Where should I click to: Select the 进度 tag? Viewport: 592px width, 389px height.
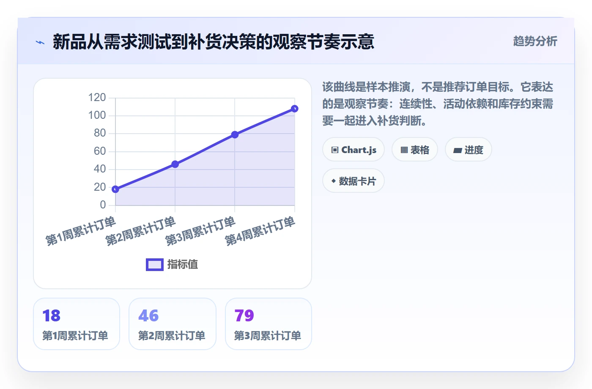(x=469, y=150)
